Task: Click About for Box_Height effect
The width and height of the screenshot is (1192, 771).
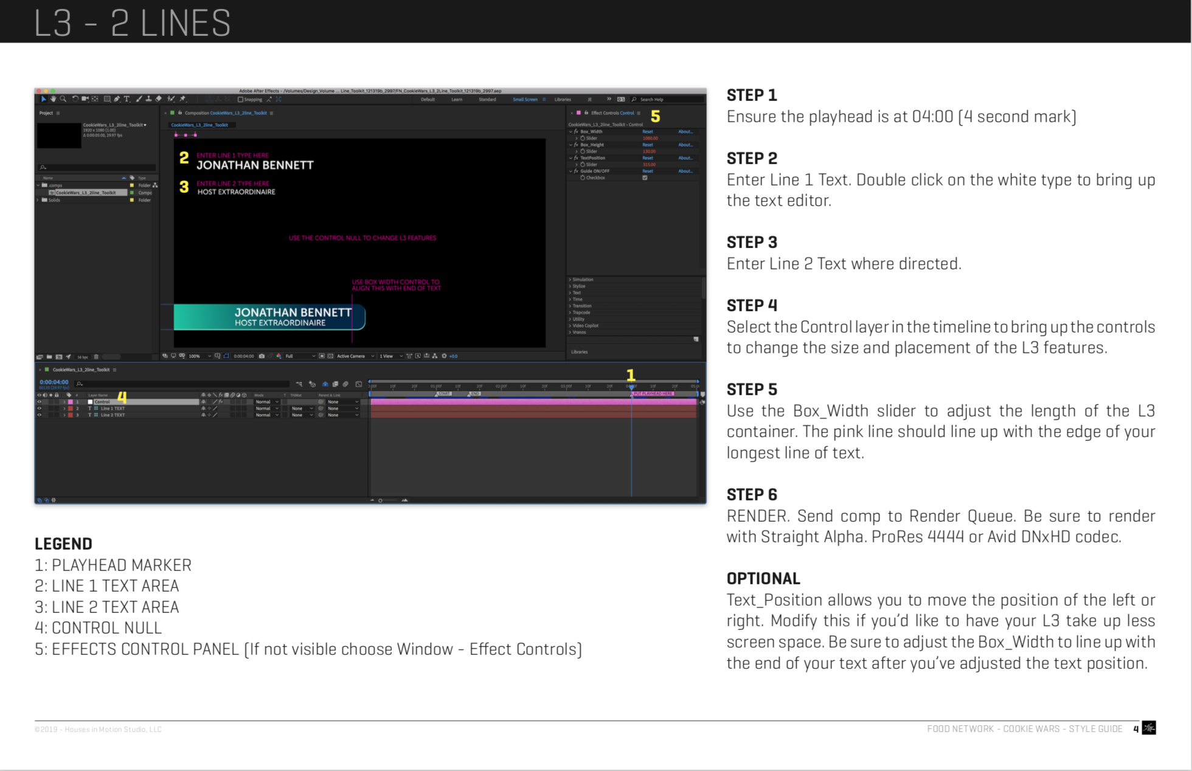Action: click(x=685, y=145)
